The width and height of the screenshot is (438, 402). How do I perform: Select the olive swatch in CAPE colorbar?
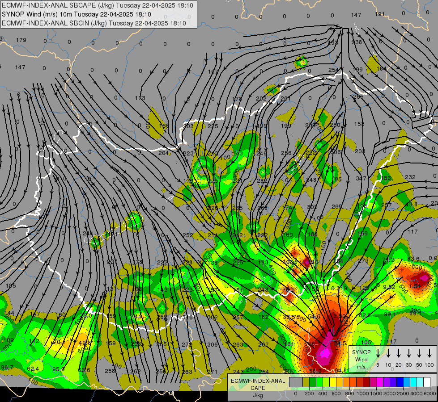coord(306,382)
